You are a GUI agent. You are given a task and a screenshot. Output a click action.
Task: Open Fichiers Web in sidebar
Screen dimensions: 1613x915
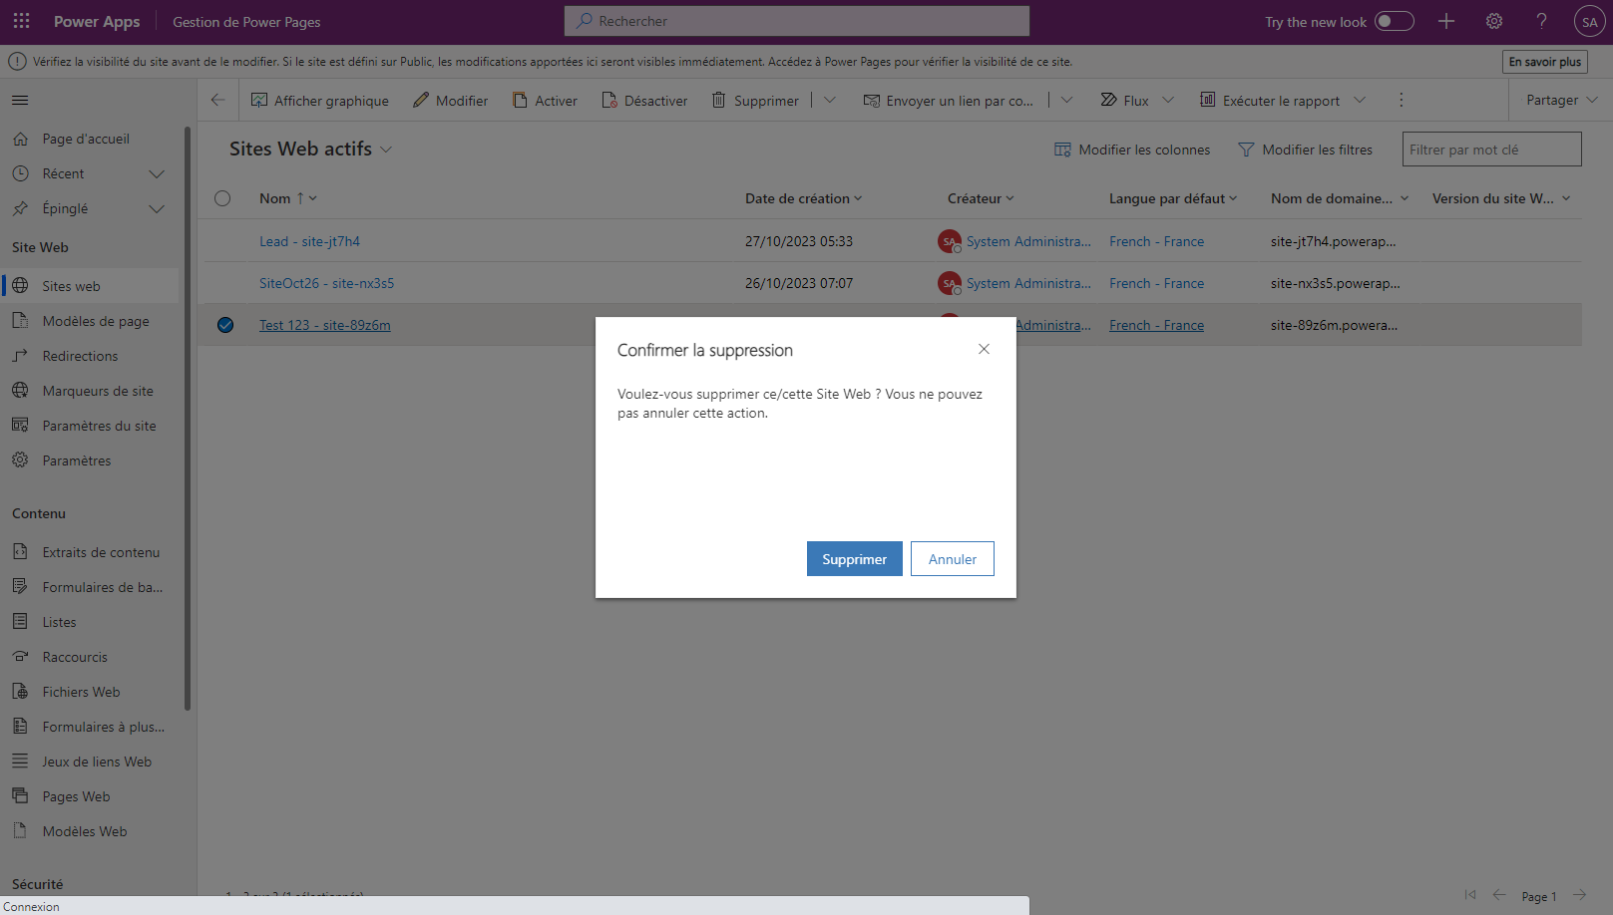tap(81, 692)
